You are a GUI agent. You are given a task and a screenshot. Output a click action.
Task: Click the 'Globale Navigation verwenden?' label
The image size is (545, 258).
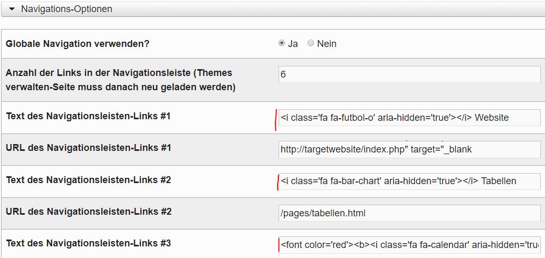click(x=78, y=44)
